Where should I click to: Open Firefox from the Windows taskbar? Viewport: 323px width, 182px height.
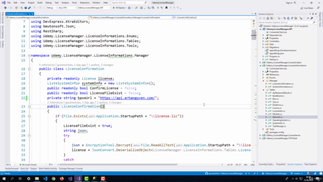click(62, 178)
